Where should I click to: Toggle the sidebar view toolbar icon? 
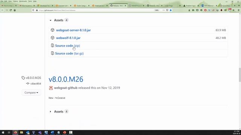click(x=197, y=10)
